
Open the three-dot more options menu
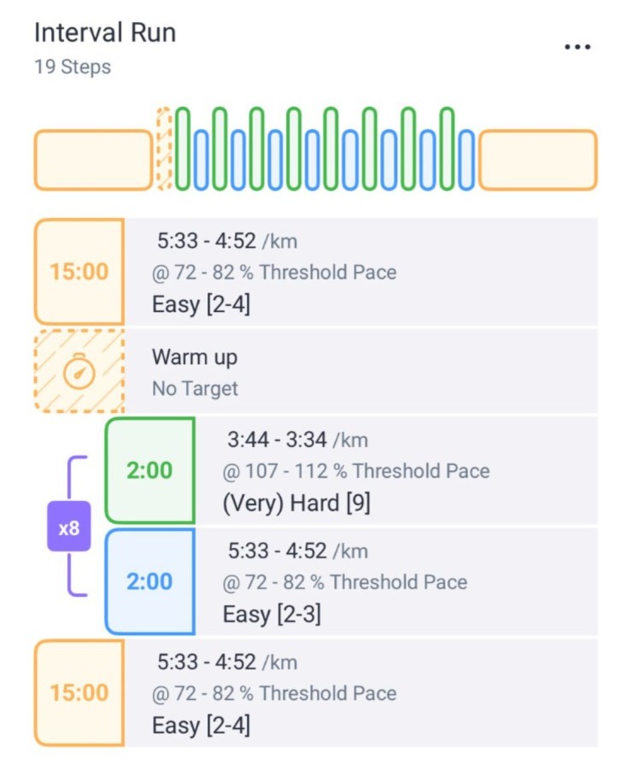click(577, 47)
